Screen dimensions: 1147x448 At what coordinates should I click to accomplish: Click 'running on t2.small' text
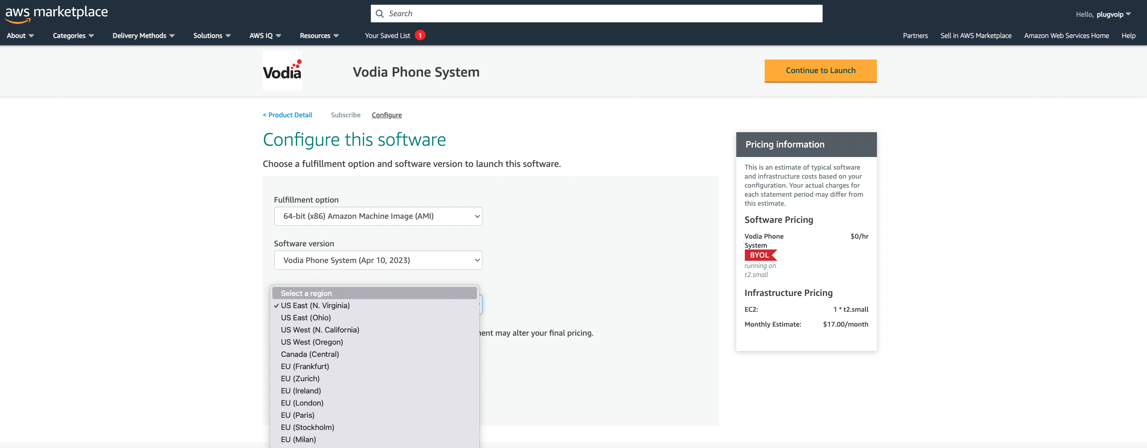tap(760, 270)
